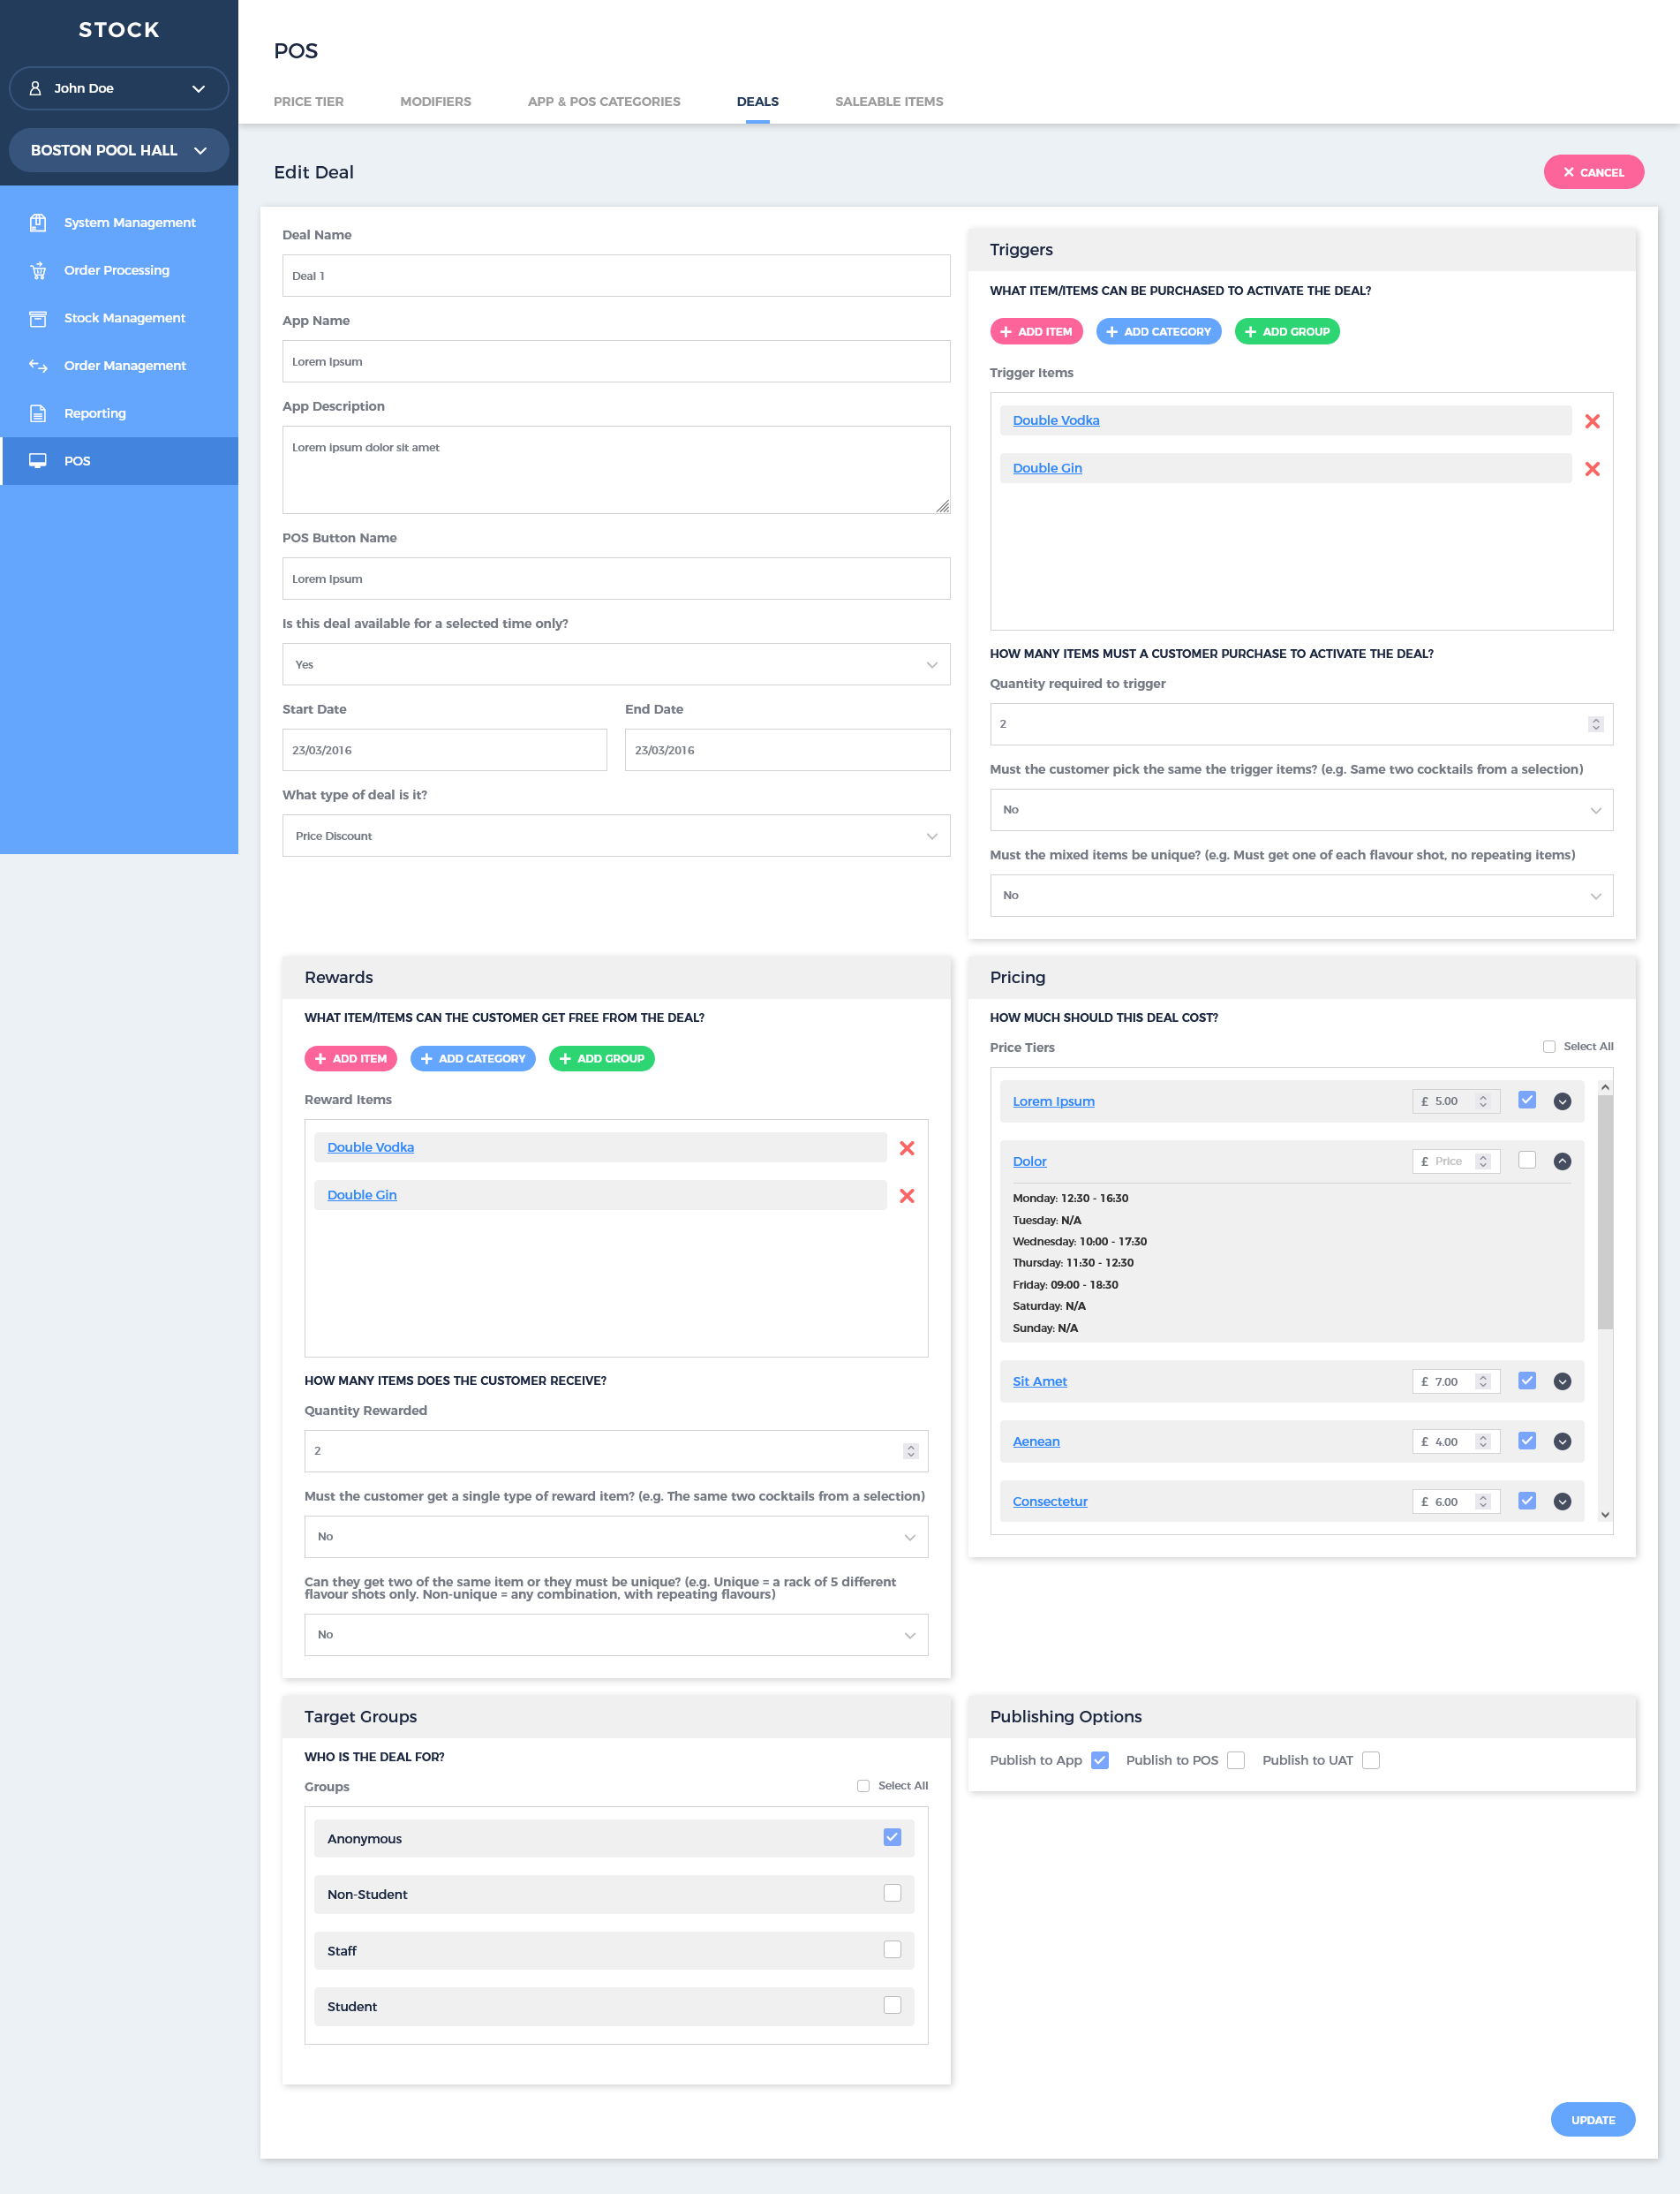Switch to the Saleable Items tab

(888, 101)
